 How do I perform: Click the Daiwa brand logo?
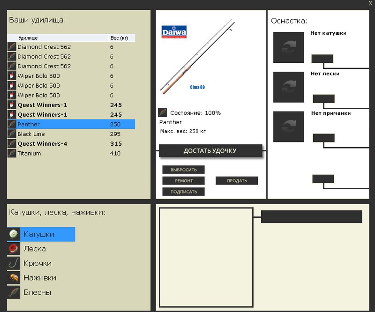tap(174, 32)
